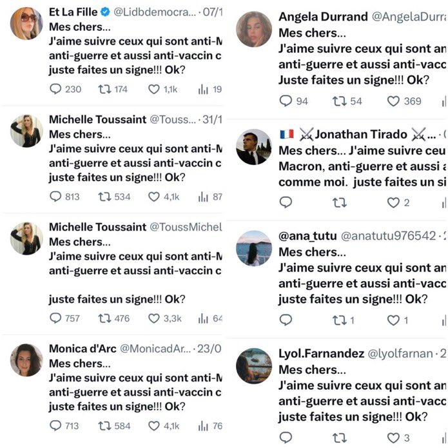Retweet the Monica d'Arc post
Screen dimensions: 448x448
point(104,425)
